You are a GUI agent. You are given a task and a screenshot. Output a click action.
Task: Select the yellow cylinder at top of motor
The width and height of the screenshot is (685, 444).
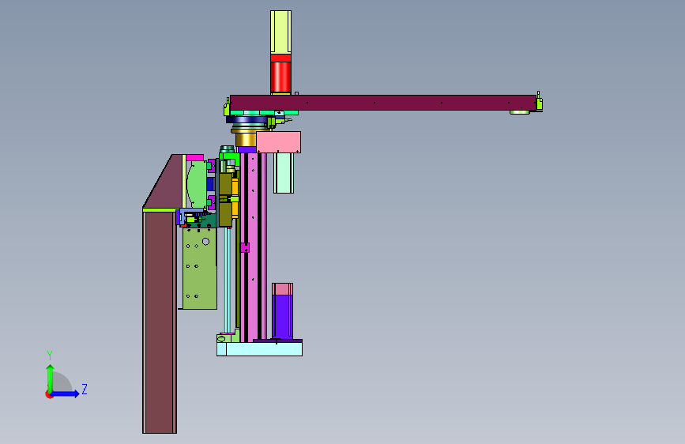(x=281, y=32)
